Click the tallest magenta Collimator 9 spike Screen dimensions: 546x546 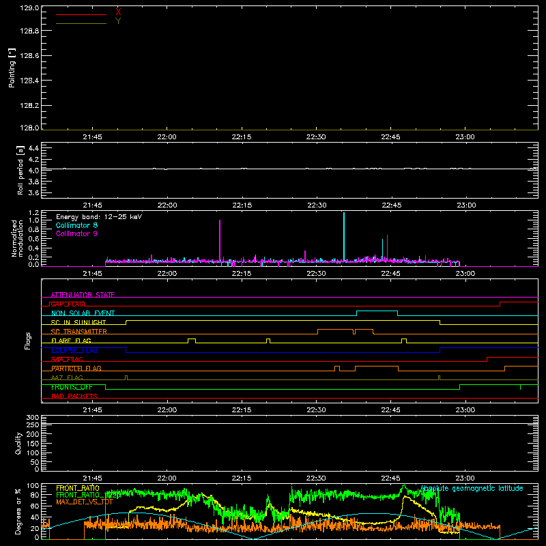(220, 240)
